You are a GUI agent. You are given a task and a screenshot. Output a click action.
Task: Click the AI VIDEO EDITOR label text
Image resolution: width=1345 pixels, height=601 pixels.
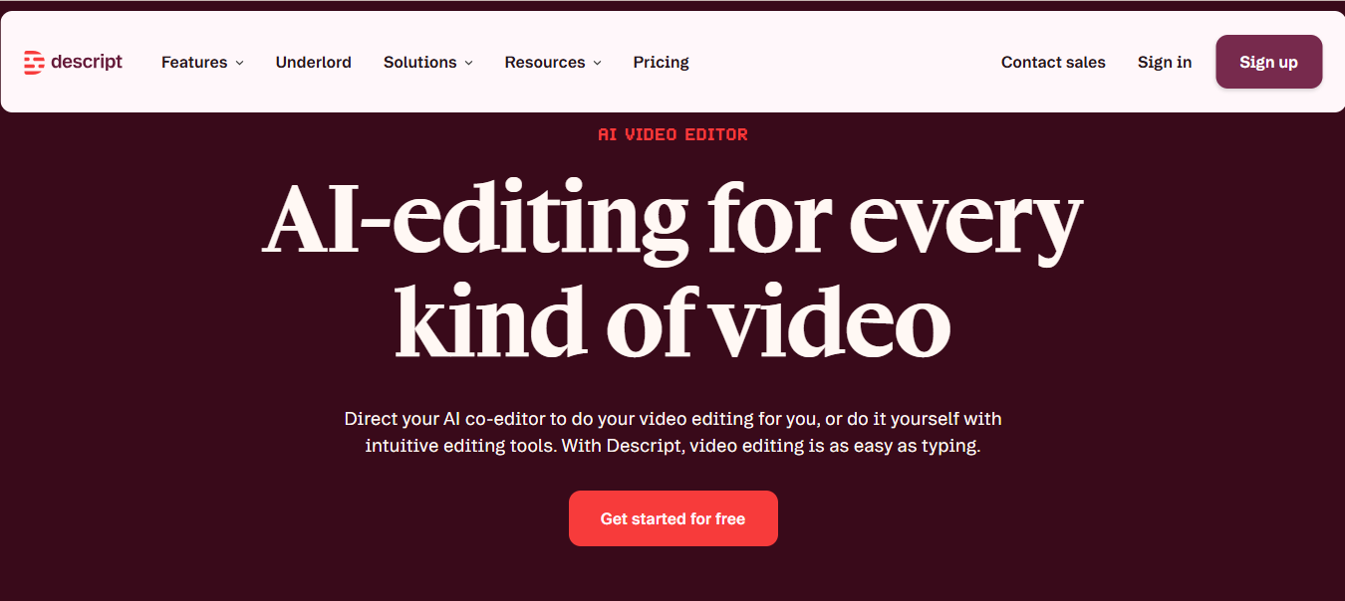(x=672, y=134)
